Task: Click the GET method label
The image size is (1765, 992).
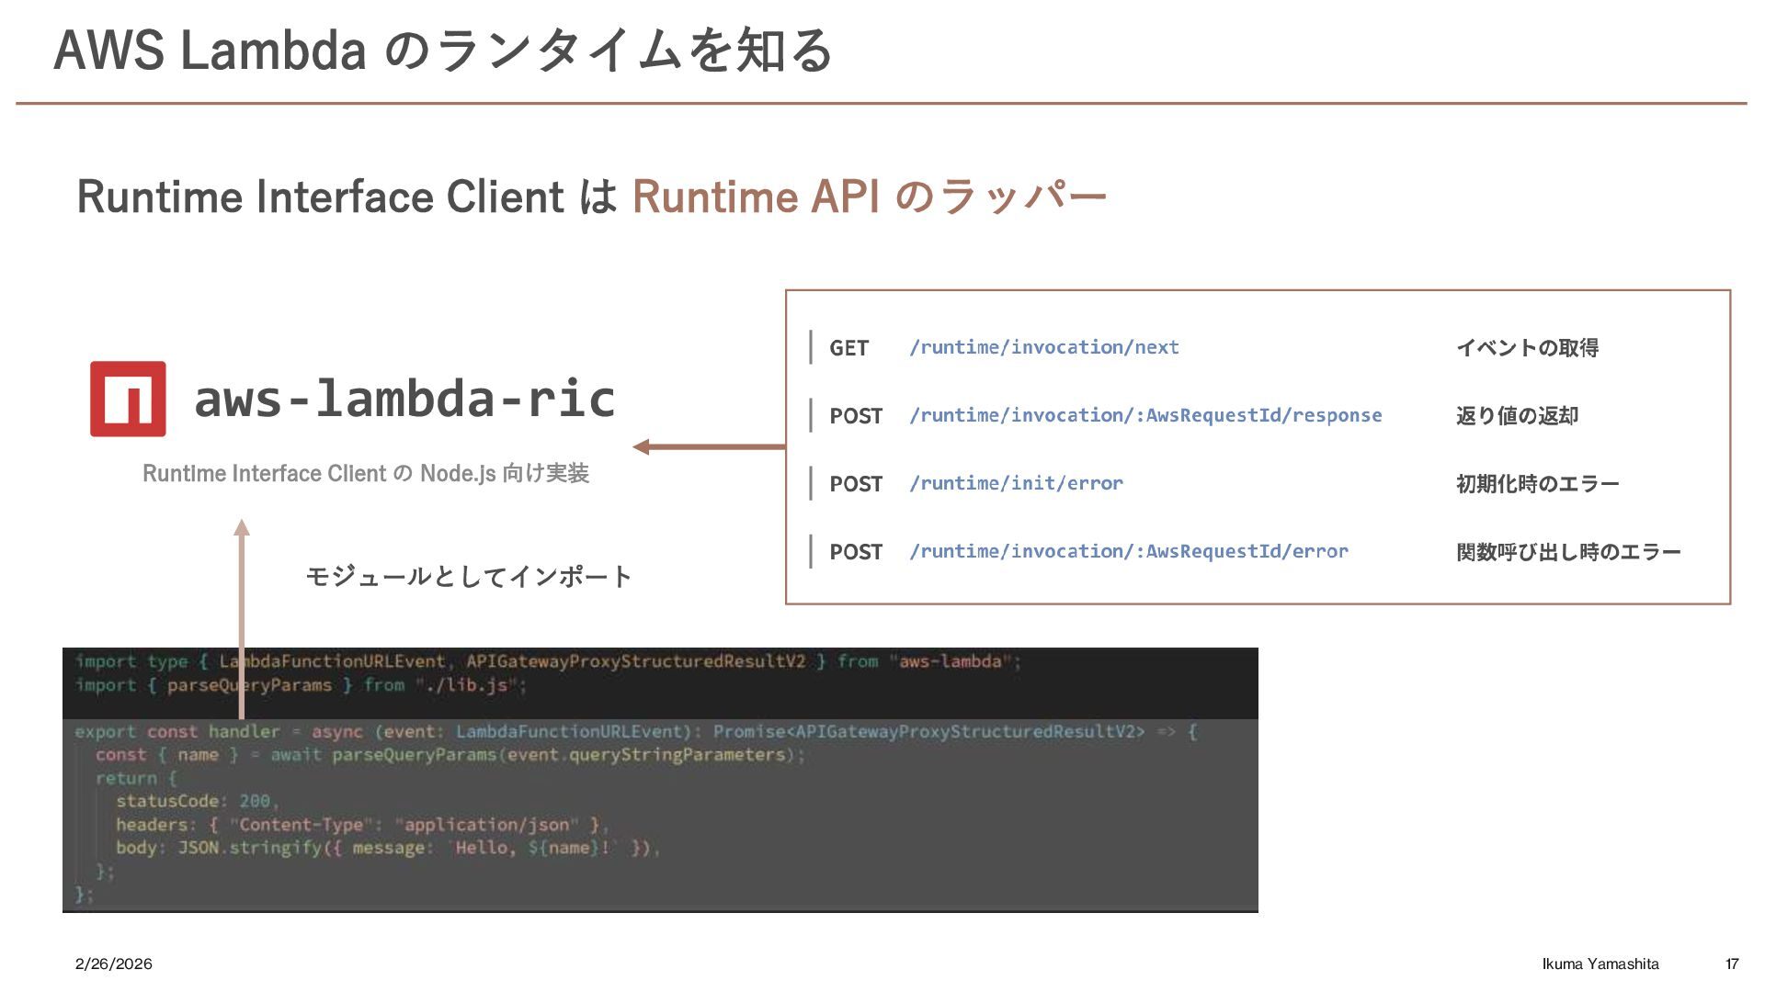Action: pyautogui.click(x=848, y=348)
